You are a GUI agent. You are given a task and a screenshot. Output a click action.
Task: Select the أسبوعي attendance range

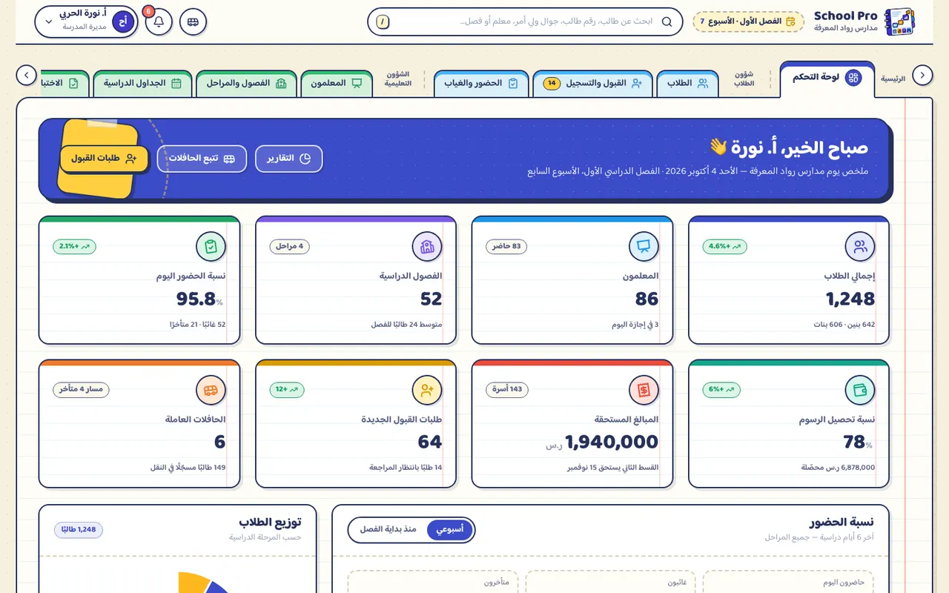point(449,529)
